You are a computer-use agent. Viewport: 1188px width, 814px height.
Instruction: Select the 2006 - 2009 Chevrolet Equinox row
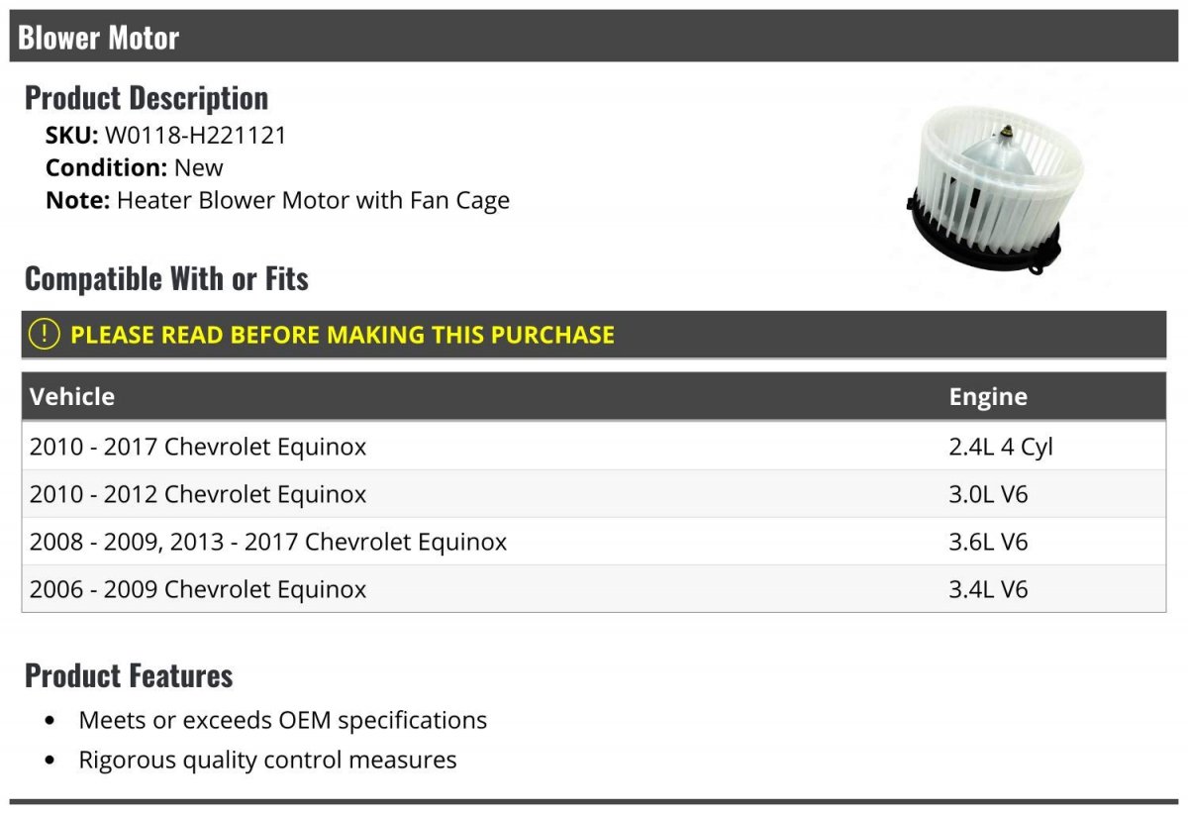pyautogui.click(x=594, y=589)
